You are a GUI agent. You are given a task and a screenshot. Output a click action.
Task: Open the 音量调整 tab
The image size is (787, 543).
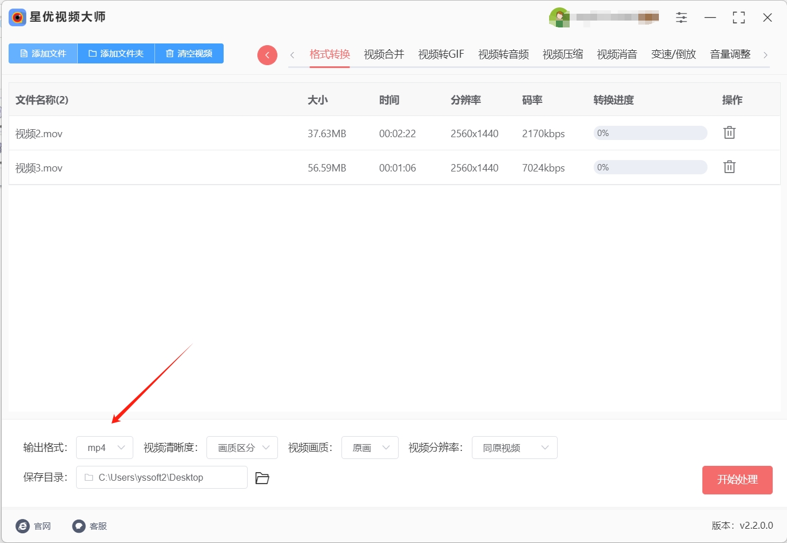(730, 54)
